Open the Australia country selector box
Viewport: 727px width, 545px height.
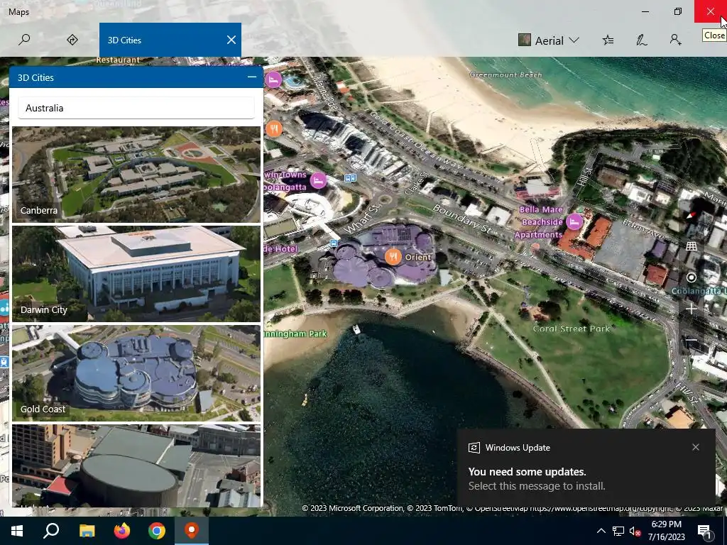pos(136,108)
